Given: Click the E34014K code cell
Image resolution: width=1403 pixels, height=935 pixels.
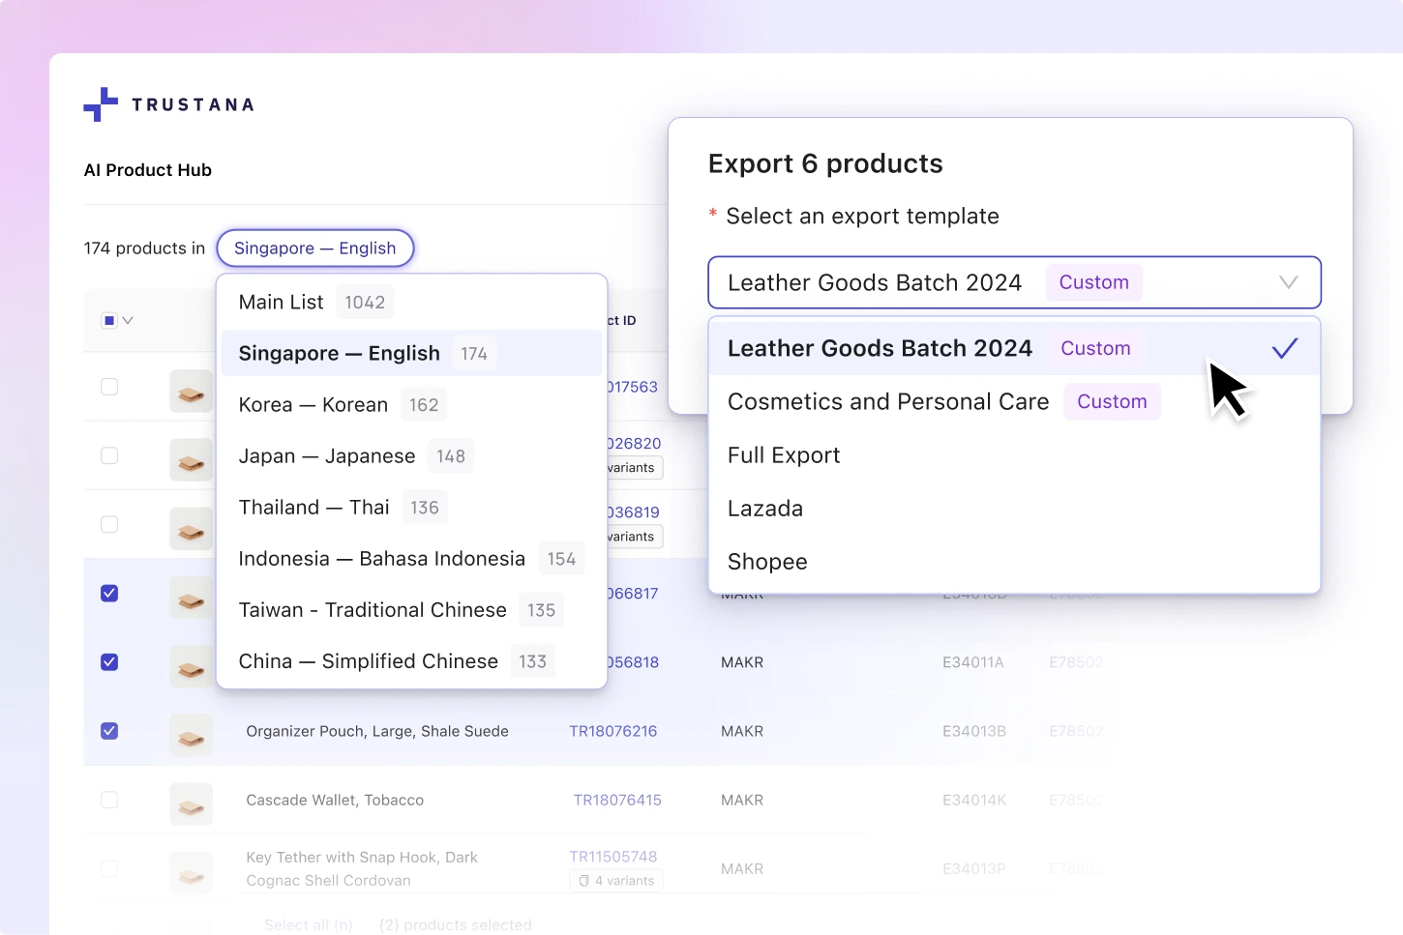Looking at the screenshot, I should click(x=974, y=800).
